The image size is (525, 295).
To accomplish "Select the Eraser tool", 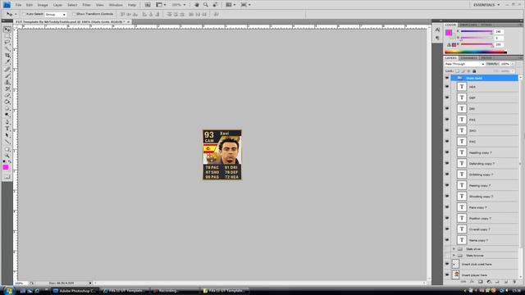I will click(x=7, y=95).
